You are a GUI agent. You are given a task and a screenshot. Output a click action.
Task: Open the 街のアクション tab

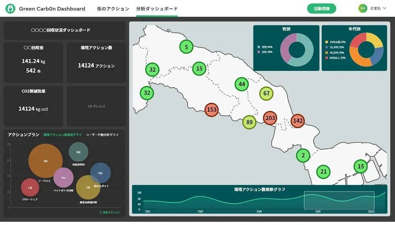point(113,8)
